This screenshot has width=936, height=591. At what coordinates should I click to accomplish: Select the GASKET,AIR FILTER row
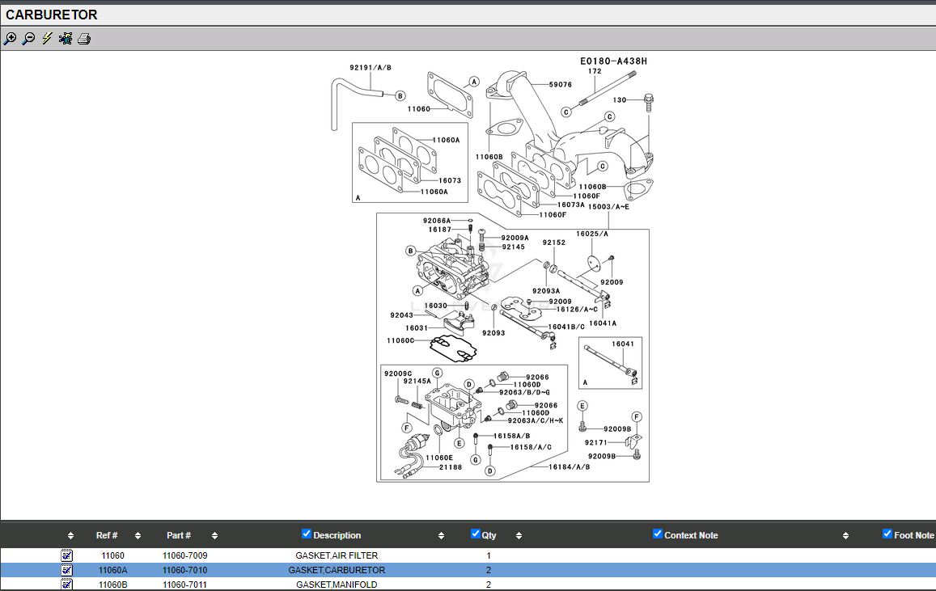(x=337, y=555)
